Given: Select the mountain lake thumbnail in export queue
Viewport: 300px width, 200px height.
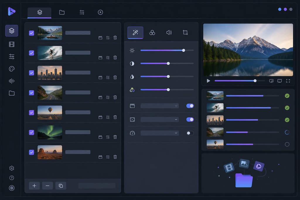Looking at the screenshot, I should (215, 95).
